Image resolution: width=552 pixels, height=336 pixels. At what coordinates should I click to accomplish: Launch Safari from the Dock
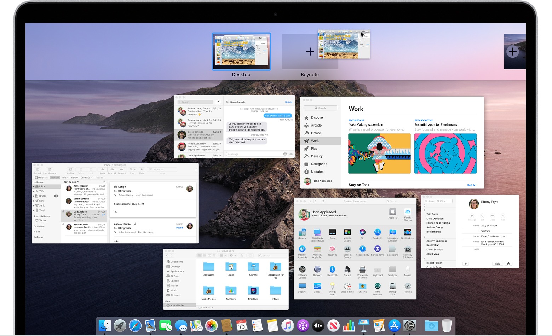pos(135,325)
